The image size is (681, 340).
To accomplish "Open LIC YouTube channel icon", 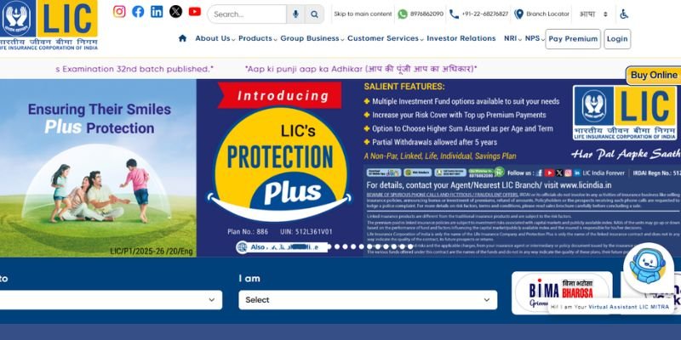I will (x=195, y=12).
